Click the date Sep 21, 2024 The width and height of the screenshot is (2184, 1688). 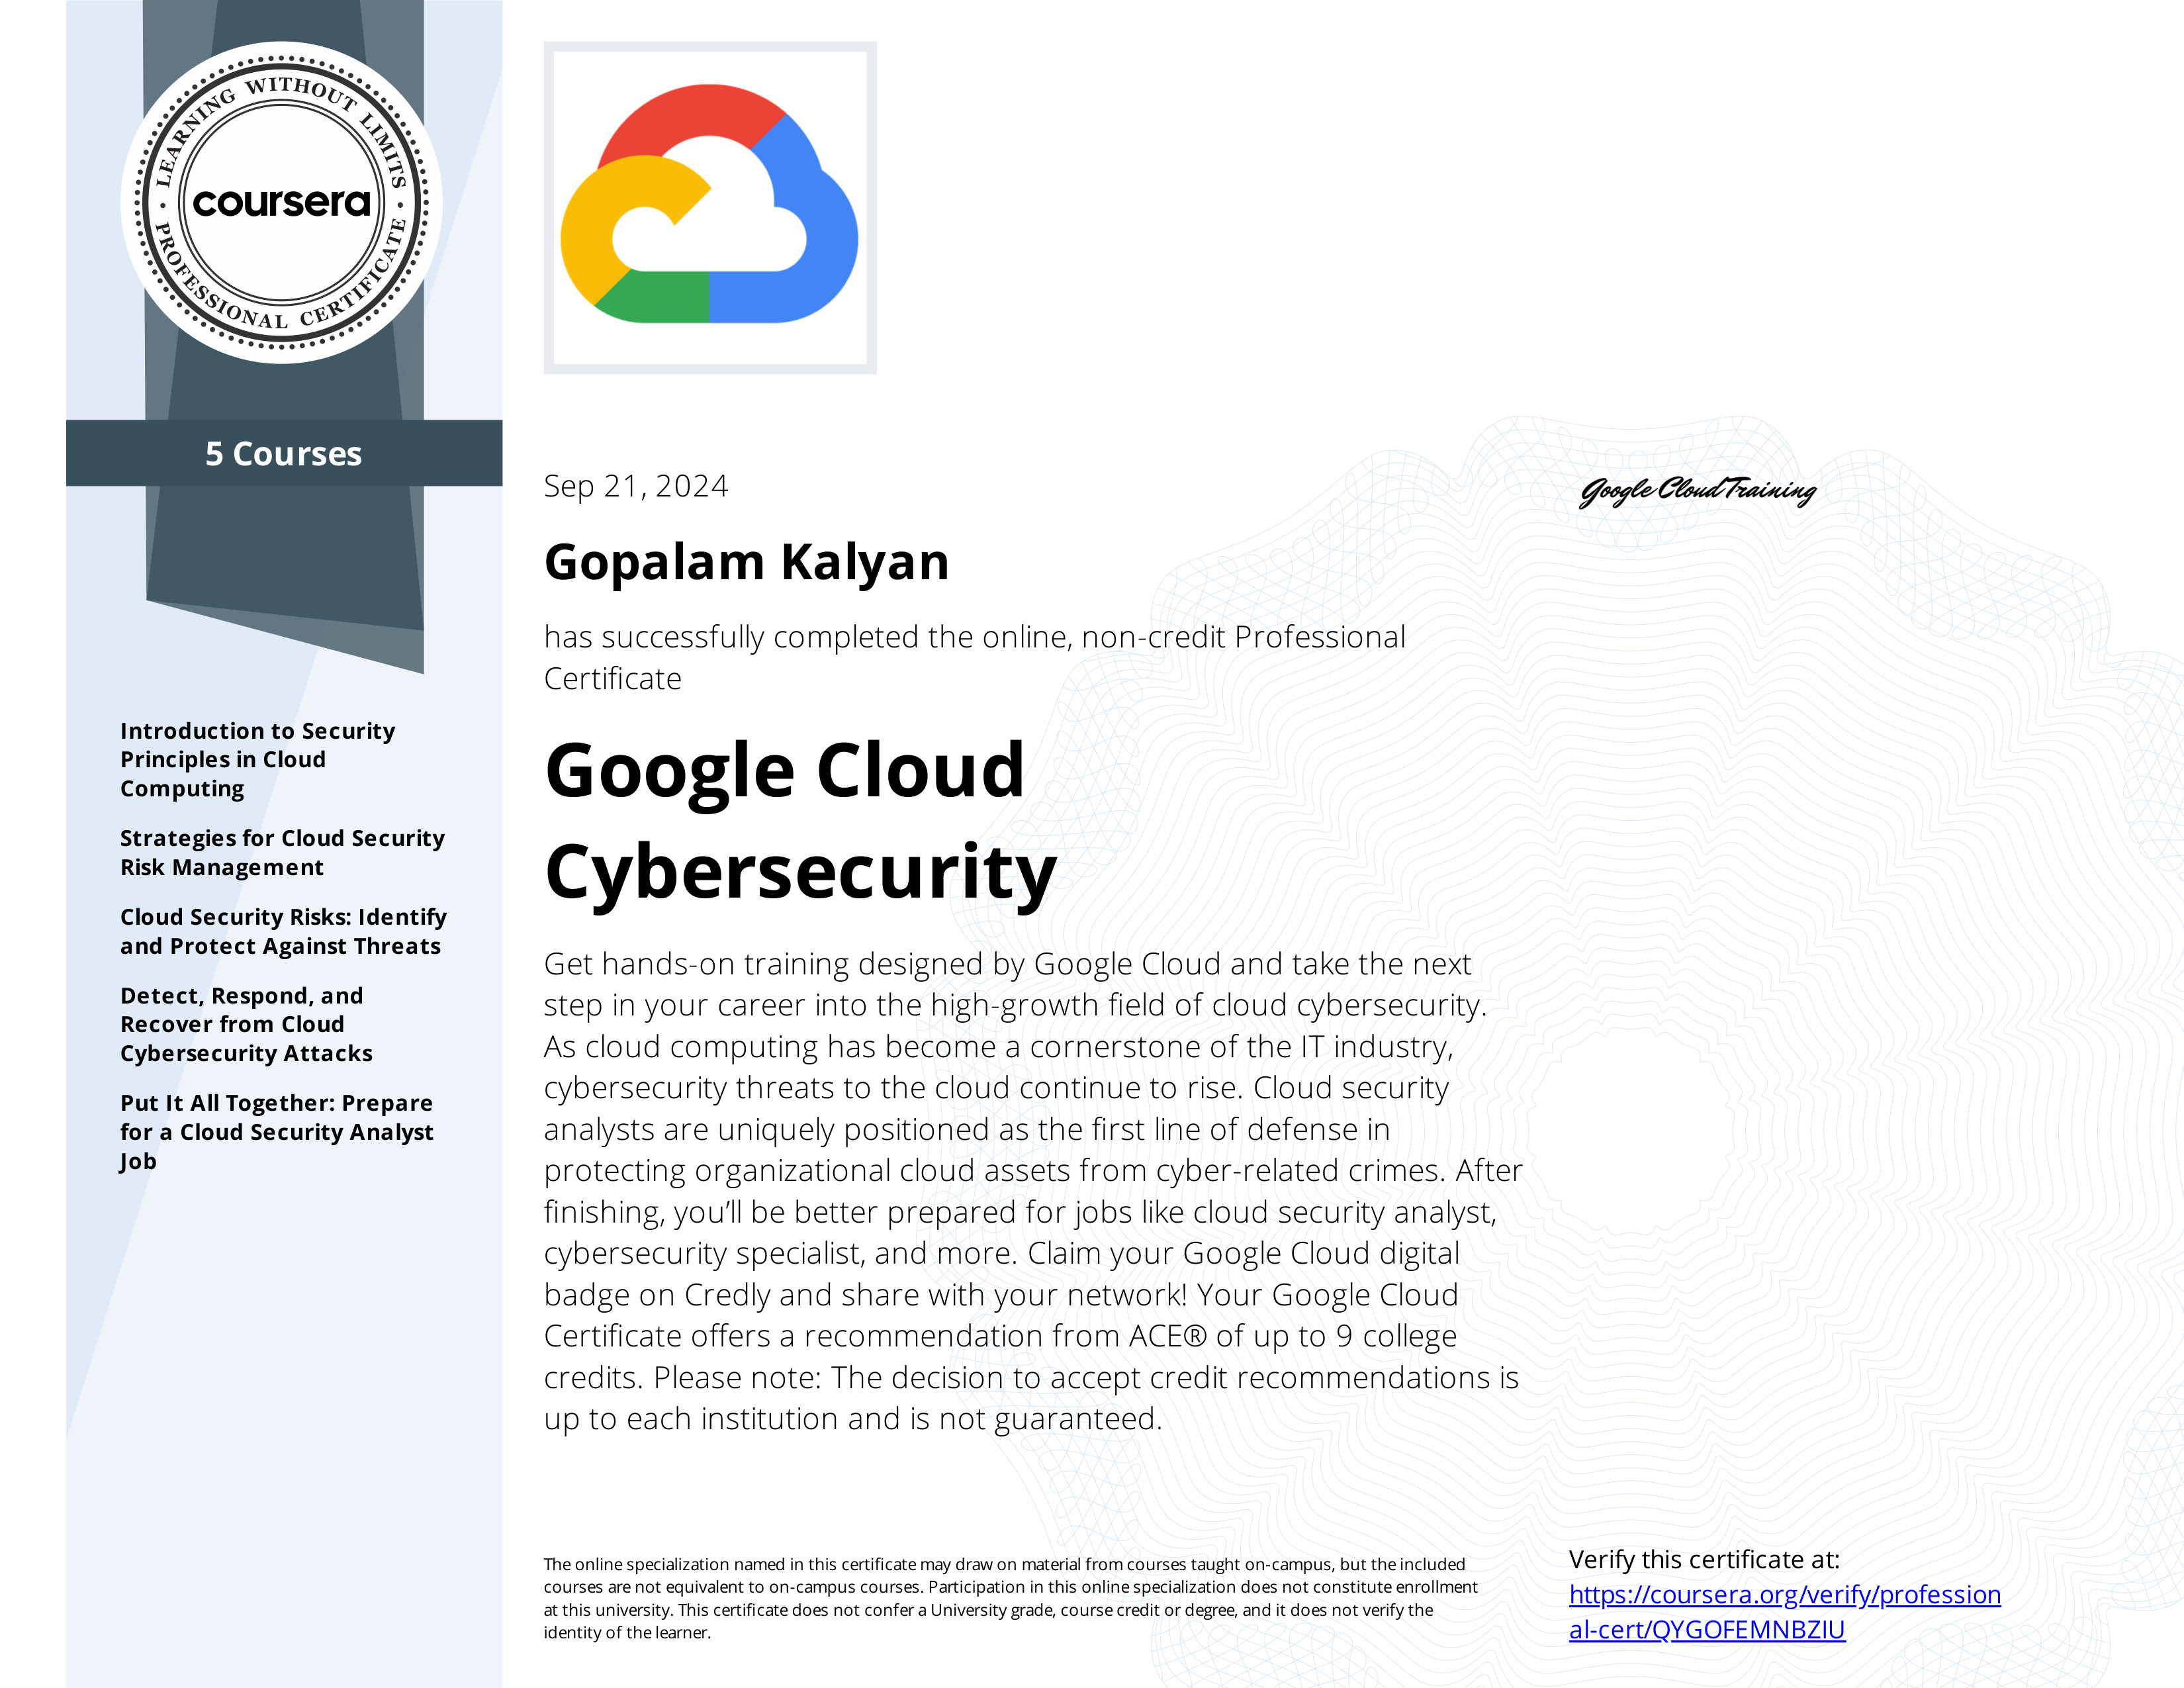pos(636,486)
